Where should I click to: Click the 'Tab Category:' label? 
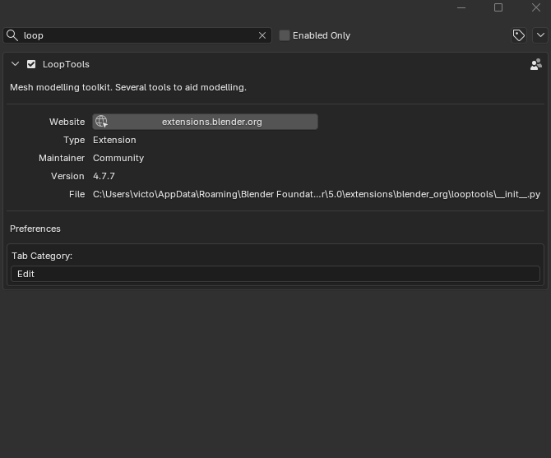click(42, 256)
